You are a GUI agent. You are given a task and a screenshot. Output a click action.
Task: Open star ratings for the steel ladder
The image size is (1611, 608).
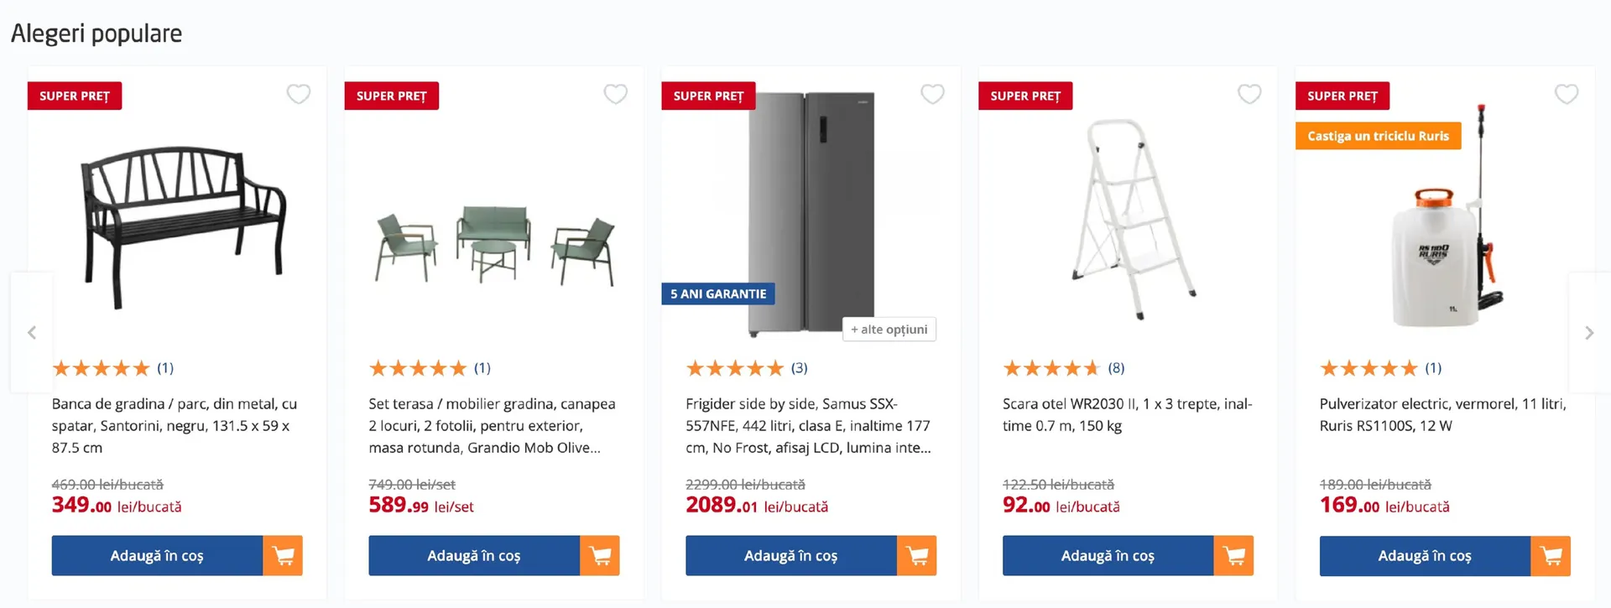tap(1051, 368)
